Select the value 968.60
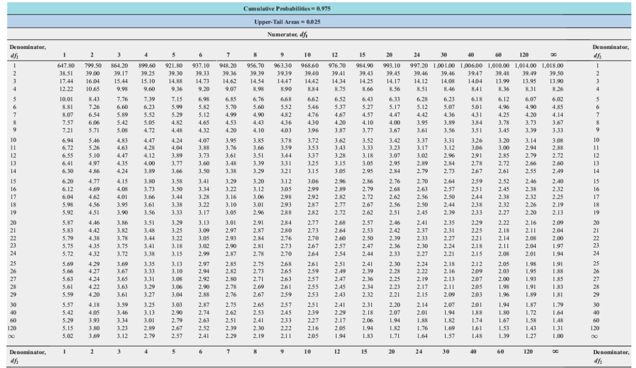 pyautogui.click(x=310, y=66)
